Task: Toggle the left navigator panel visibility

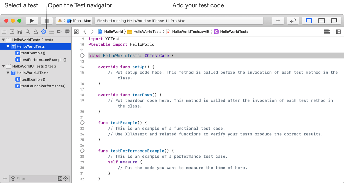Action: tap(308, 20)
